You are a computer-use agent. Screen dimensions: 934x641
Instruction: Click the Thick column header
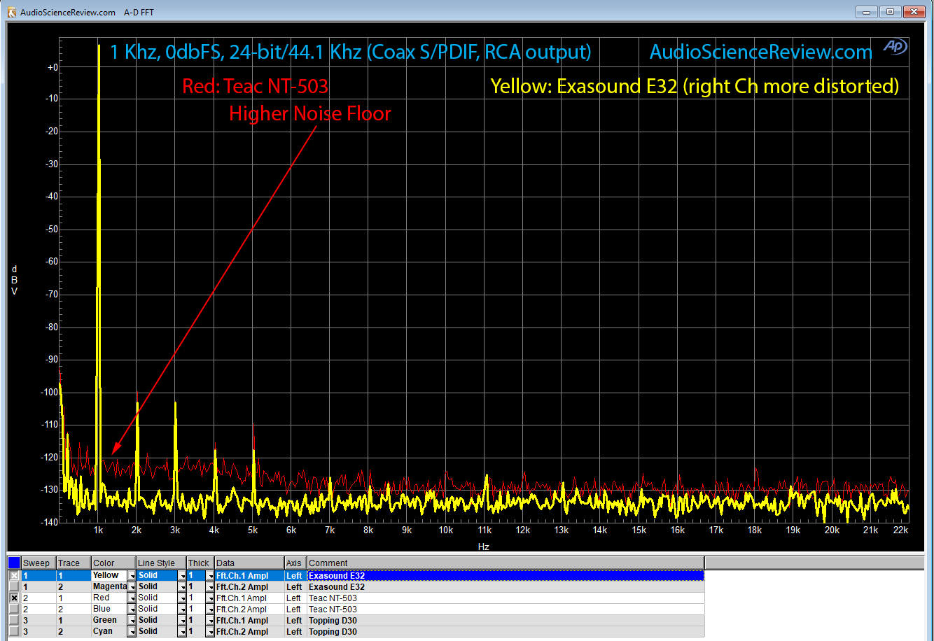click(200, 563)
